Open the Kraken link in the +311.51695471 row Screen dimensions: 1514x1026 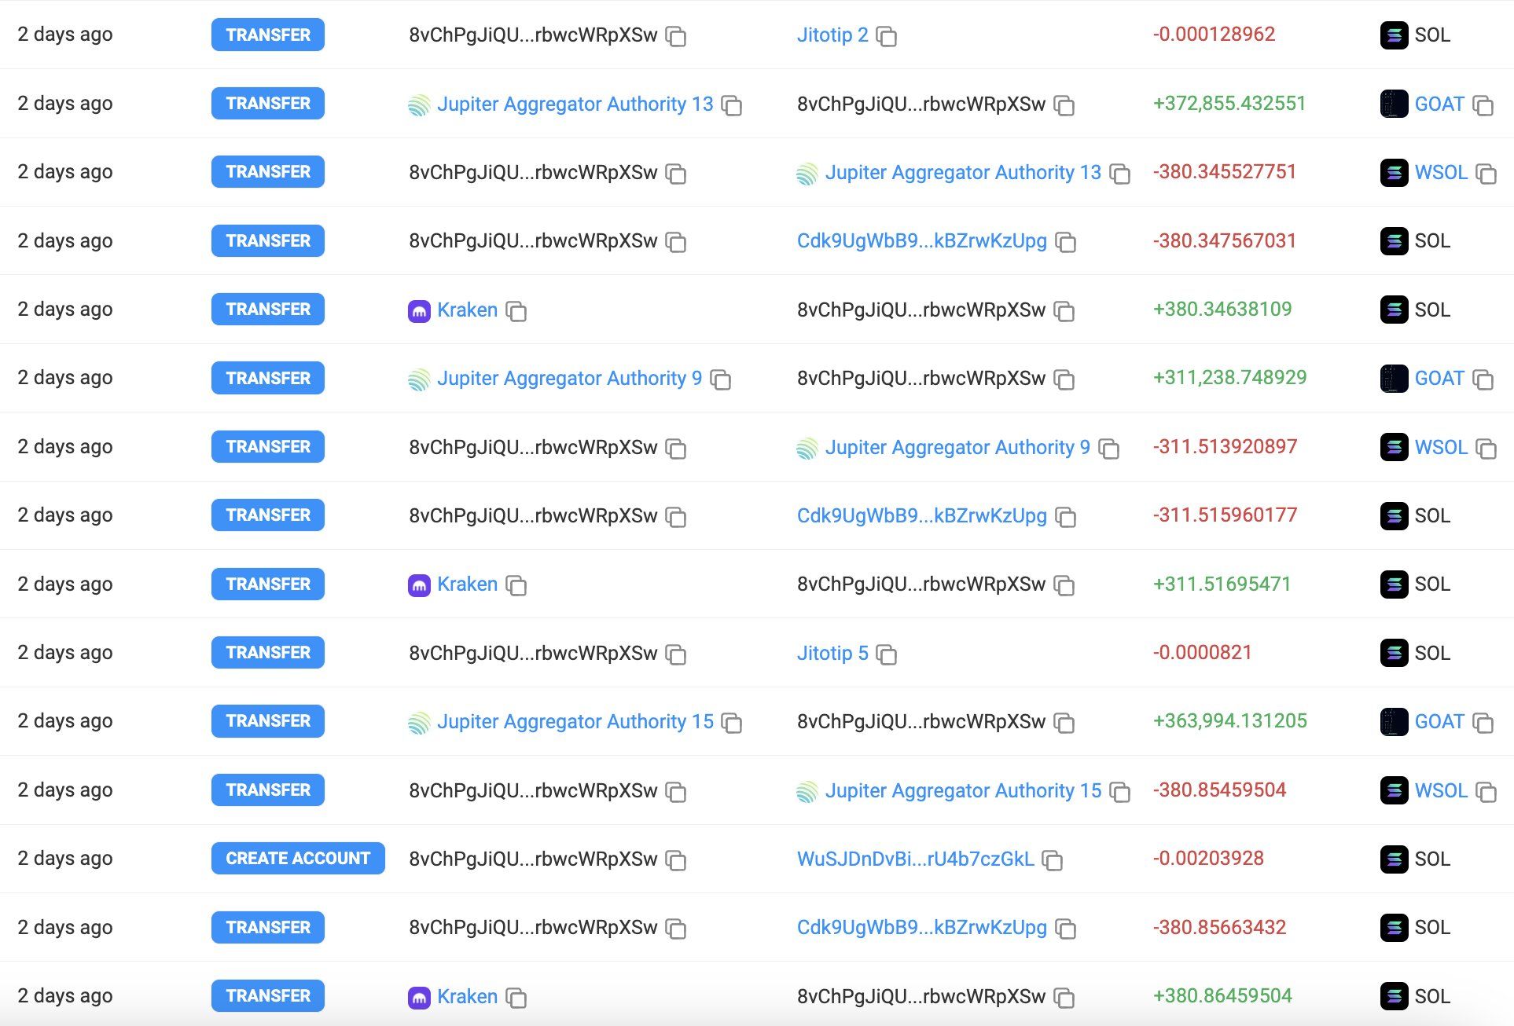tap(467, 584)
